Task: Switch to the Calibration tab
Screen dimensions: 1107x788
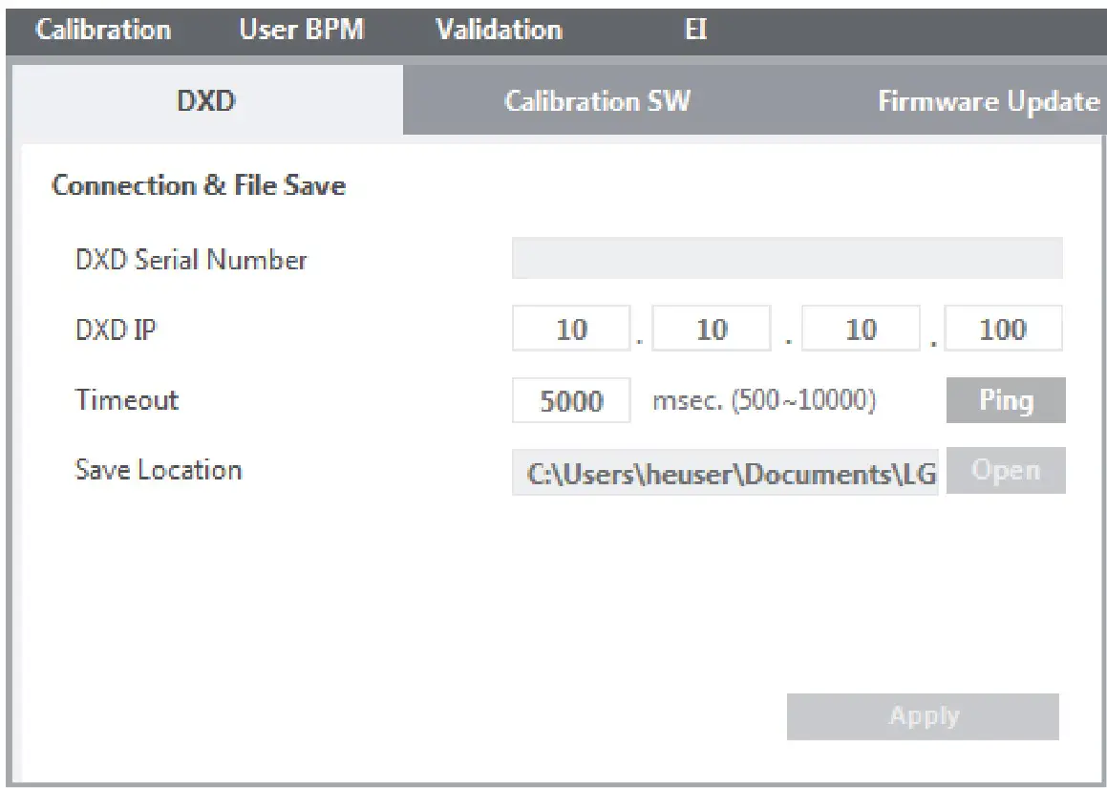Action: pos(104,29)
